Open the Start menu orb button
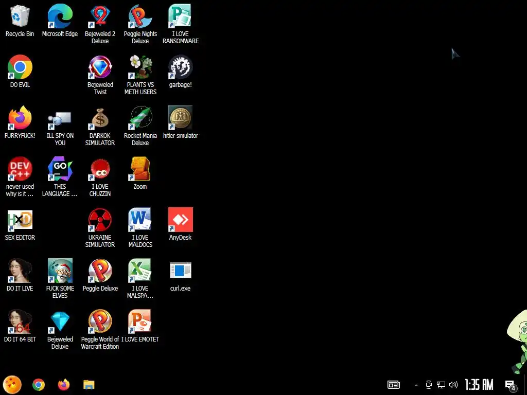The image size is (527, 395). pyautogui.click(x=12, y=385)
